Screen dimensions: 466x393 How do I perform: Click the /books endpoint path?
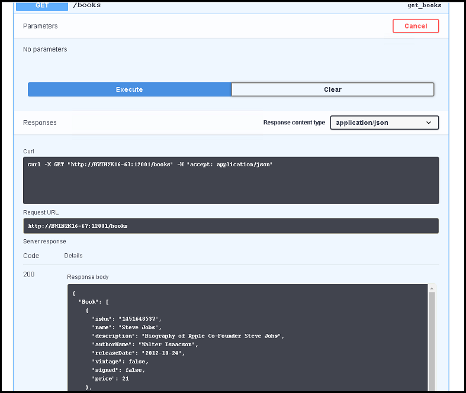[87, 5]
